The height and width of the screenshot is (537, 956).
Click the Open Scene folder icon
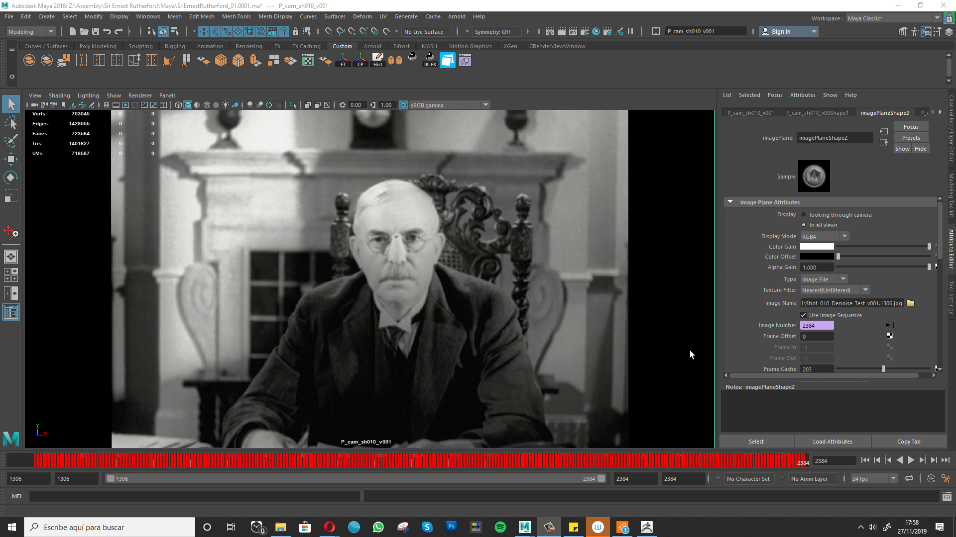(x=84, y=31)
